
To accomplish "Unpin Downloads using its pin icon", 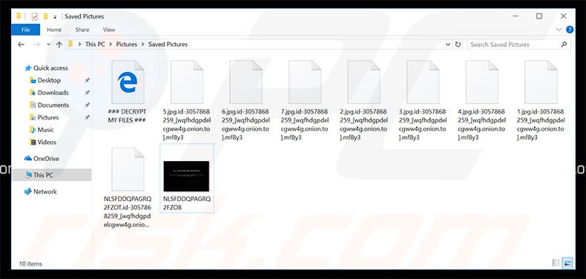I will (87, 93).
